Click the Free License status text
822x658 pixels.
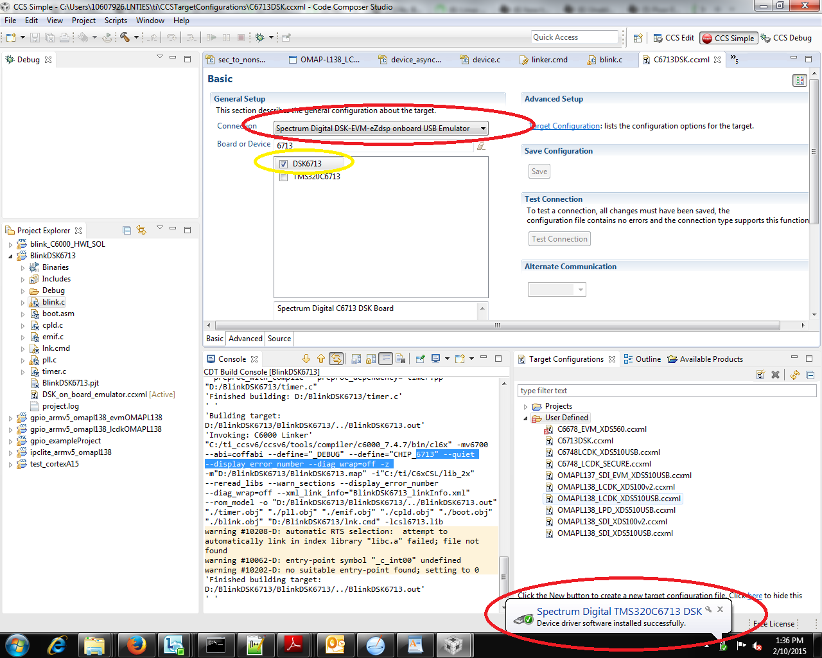point(774,623)
